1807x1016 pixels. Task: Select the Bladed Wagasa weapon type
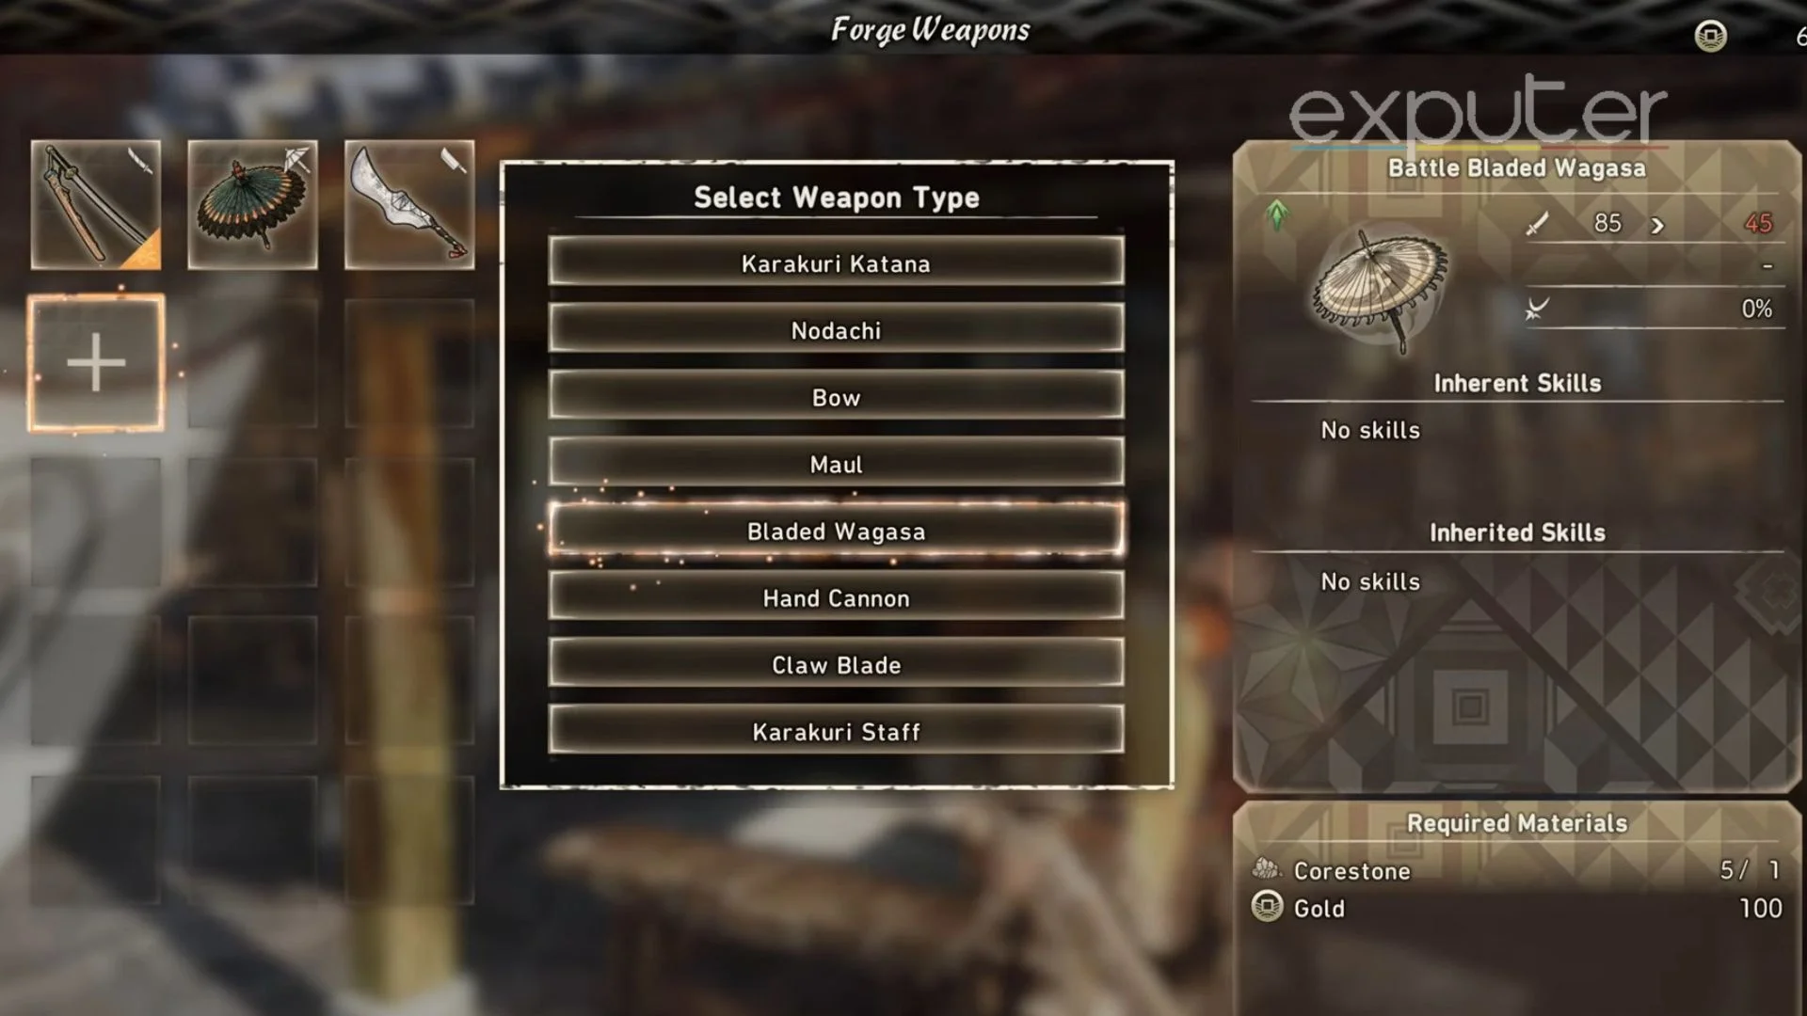[x=835, y=531]
